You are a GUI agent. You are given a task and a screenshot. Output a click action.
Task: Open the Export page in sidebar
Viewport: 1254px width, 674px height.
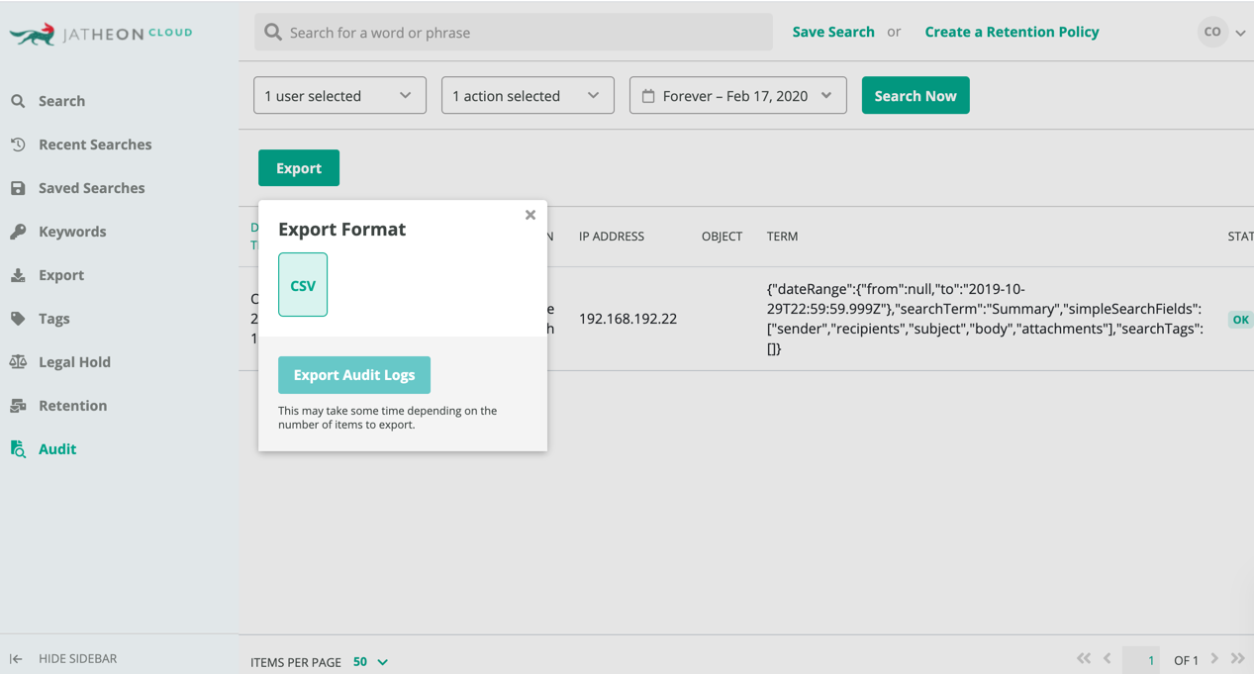pos(61,275)
